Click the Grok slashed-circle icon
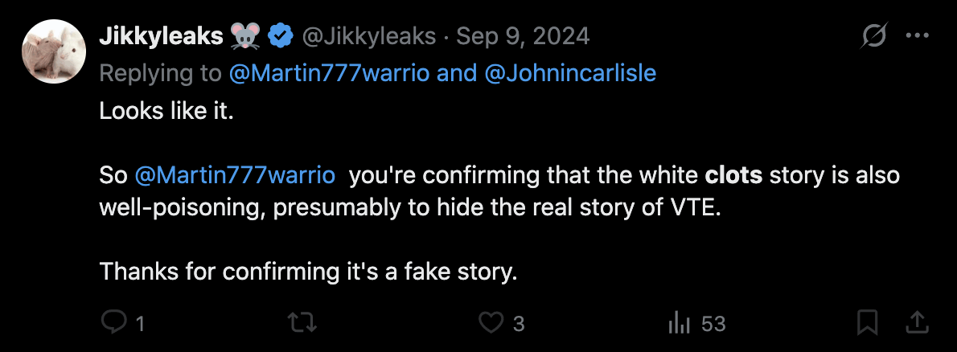The height and width of the screenshot is (352, 957). pyautogui.click(x=873, y=36)
